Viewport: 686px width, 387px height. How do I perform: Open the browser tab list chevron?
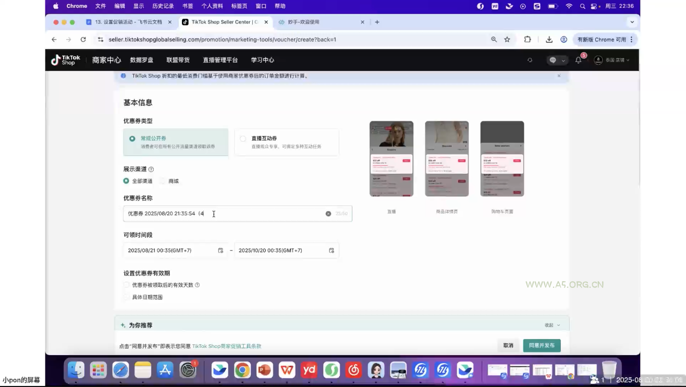coord(632,22)
